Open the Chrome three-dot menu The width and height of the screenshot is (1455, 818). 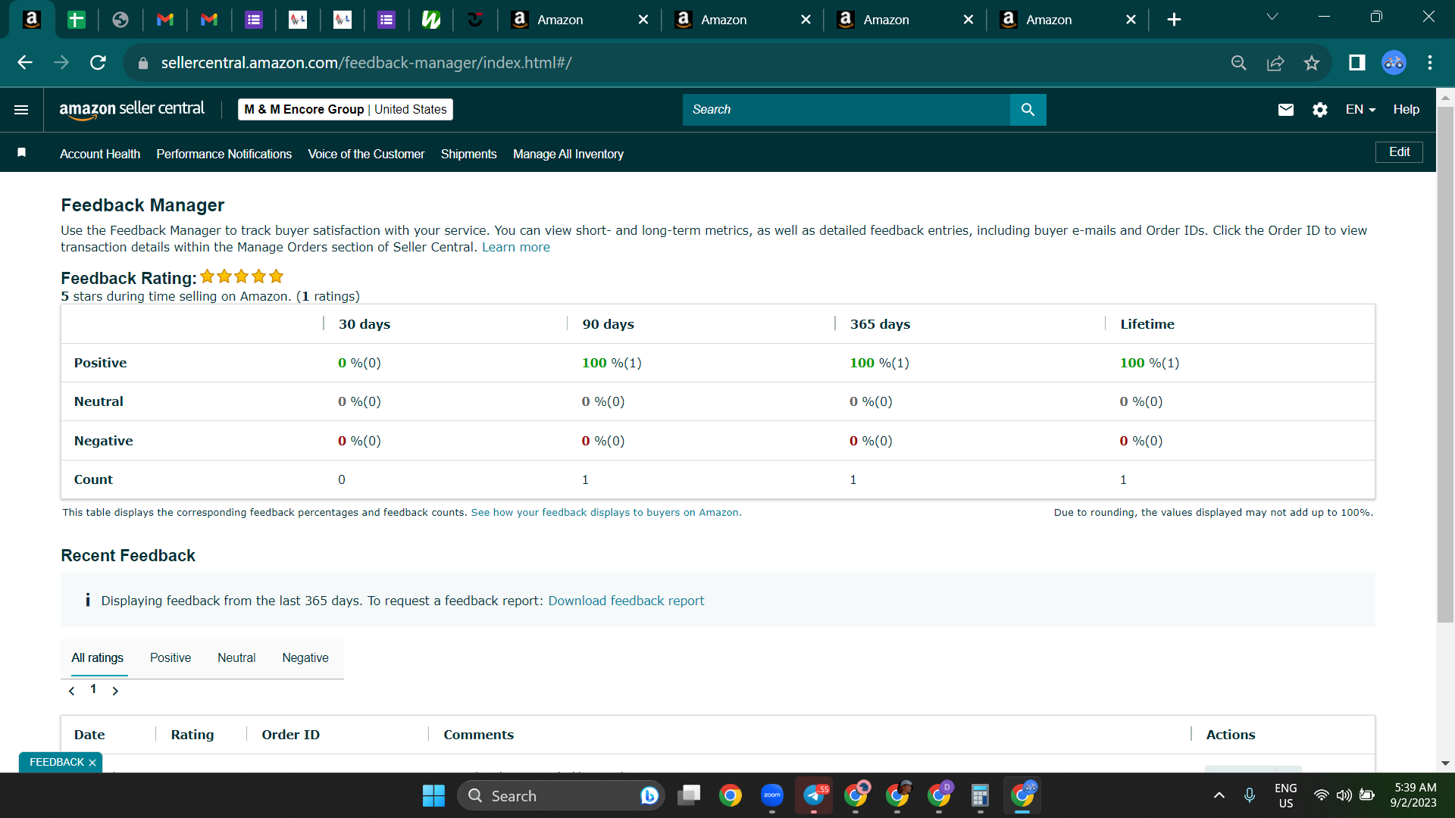(x=1430, y=63)
